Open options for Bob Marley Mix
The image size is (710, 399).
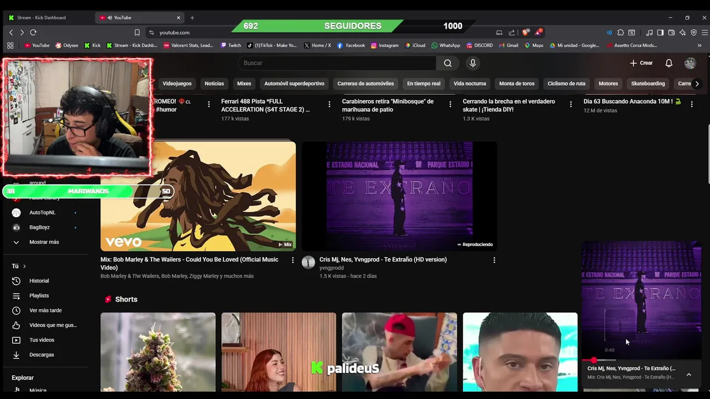tap(293, 260)
